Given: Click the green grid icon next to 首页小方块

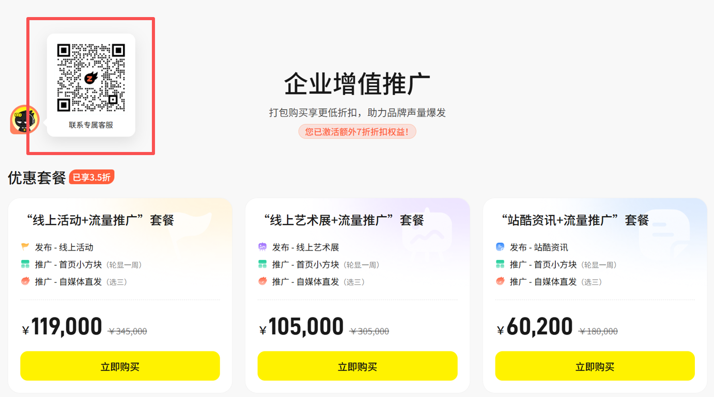Looking at the screenshot, I should (x=25, y=264).
